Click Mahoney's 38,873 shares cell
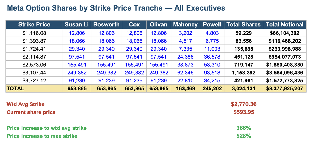 tap(185, 65)
